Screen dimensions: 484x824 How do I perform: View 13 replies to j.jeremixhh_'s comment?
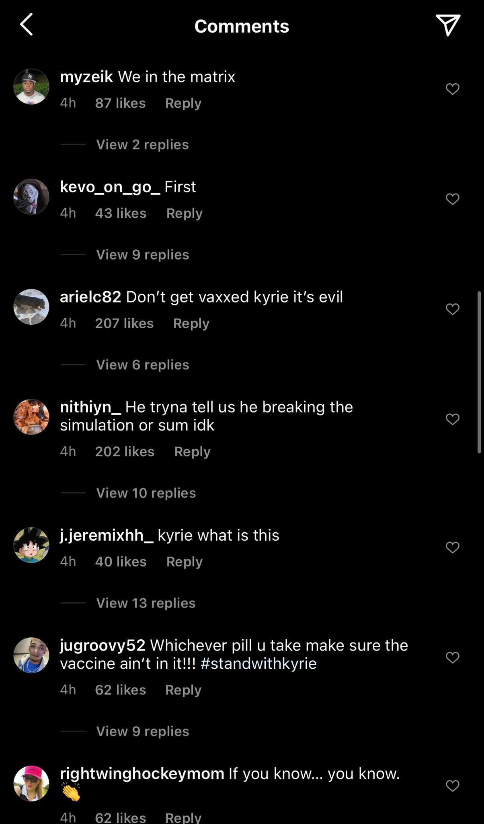145,603
